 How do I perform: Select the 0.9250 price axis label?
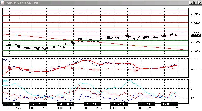(x=195, y=51)
